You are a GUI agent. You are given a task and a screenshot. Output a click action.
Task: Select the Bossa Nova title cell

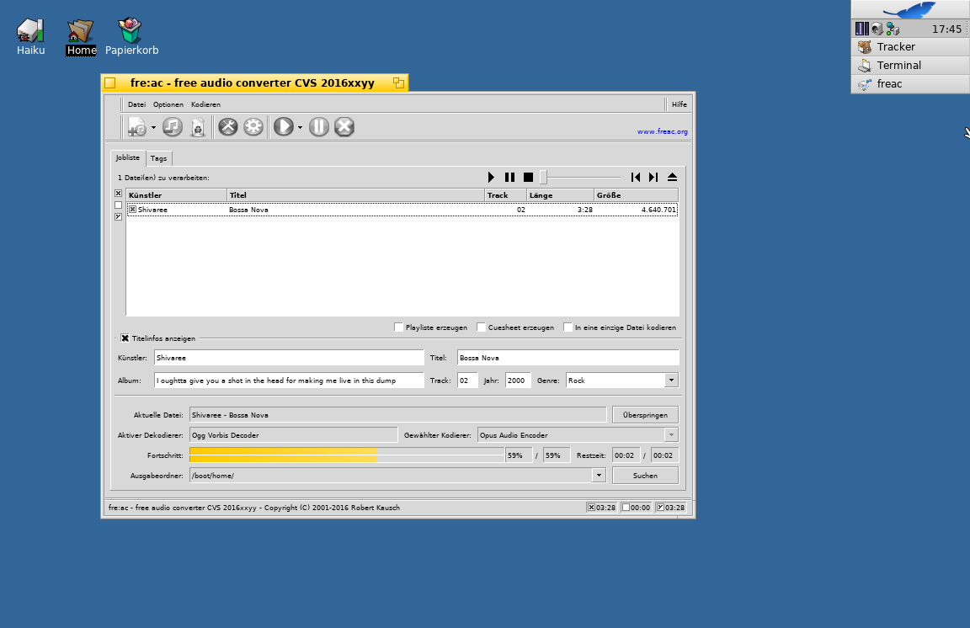[x=248, y=210]
